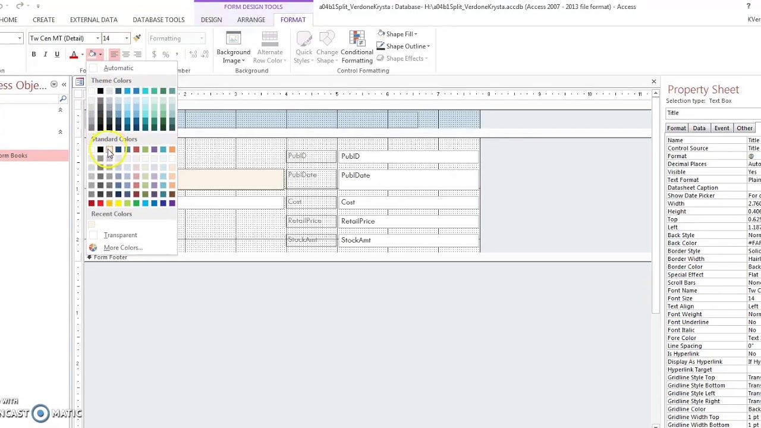Open the EXTERNAL DATA tab
761x428 pixels.
[94, 20]
